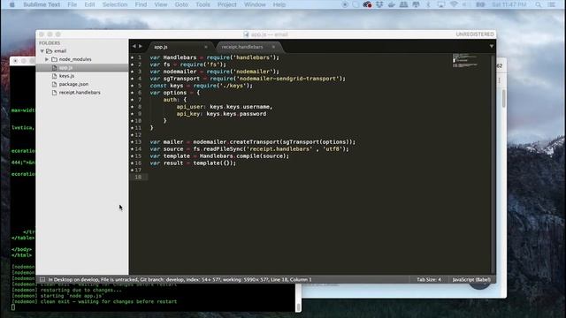
Task: Open the Project menu
Action: pyautogui.click(x=227, y=4)
